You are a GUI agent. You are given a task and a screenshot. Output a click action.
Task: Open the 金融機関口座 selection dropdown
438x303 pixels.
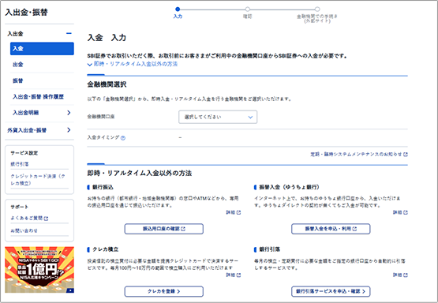218,117
